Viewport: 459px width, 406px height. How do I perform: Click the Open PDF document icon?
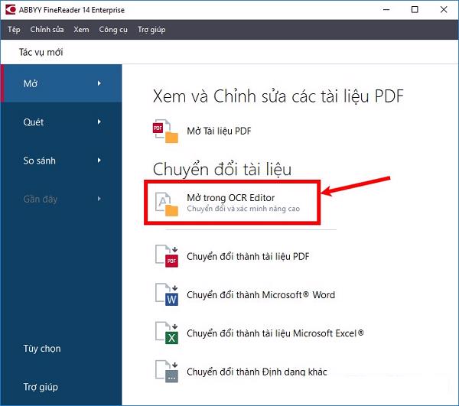coord(165,131)
